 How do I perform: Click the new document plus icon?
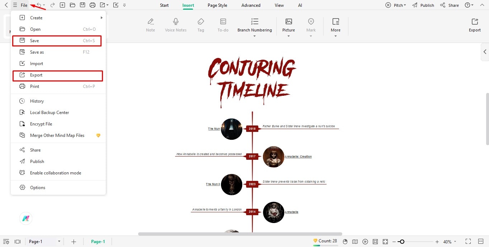pos(62,5)
